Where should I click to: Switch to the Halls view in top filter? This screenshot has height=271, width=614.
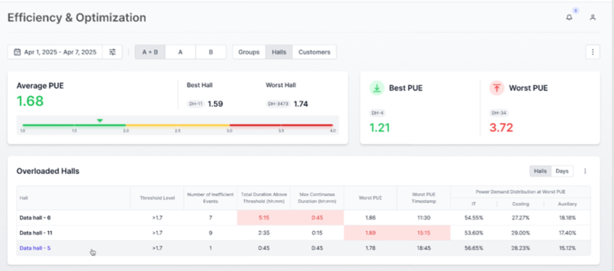[279, 52]
